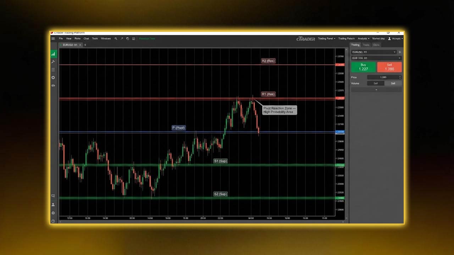
Task: Select the lighter right Sell Volume toggle
Action: pyautogui.click(x=393, y=83)
